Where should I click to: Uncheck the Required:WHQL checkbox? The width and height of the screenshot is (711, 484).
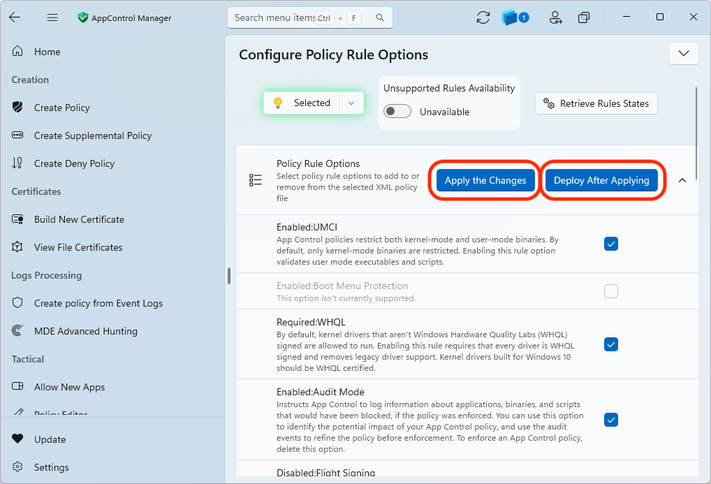pyautogui.click(x=611, y=345)
